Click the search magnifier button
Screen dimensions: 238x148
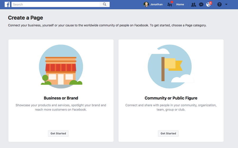104,4
